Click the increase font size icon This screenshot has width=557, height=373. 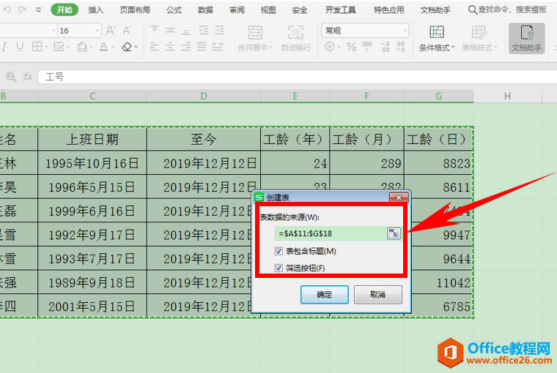point(111,31)
